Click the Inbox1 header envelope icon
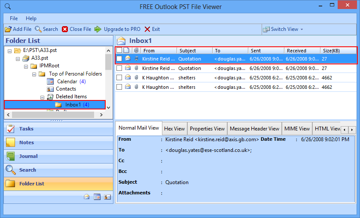 tap(121, 41)
